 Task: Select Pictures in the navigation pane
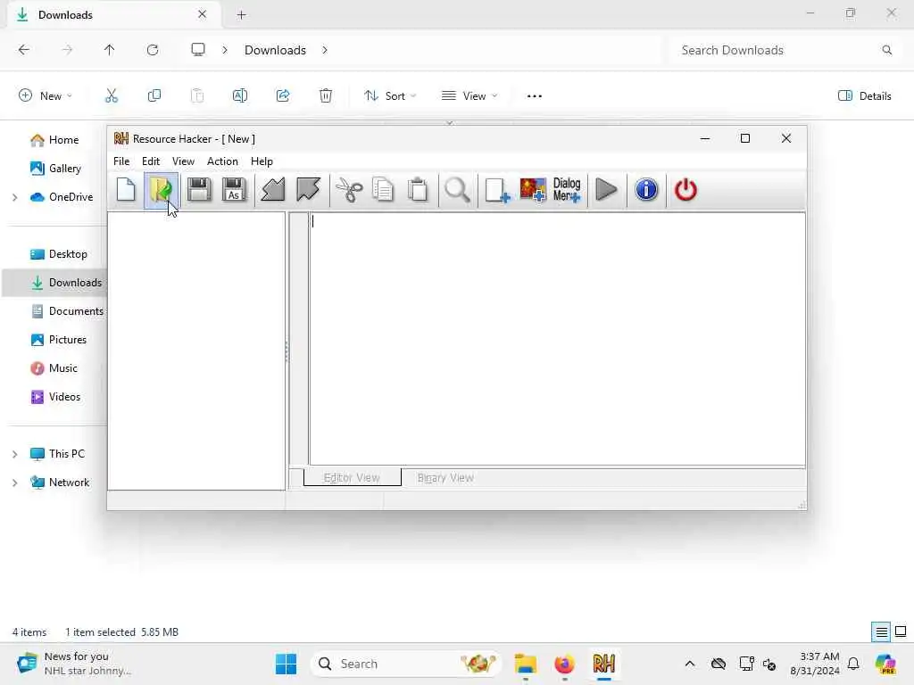[58, 340]
